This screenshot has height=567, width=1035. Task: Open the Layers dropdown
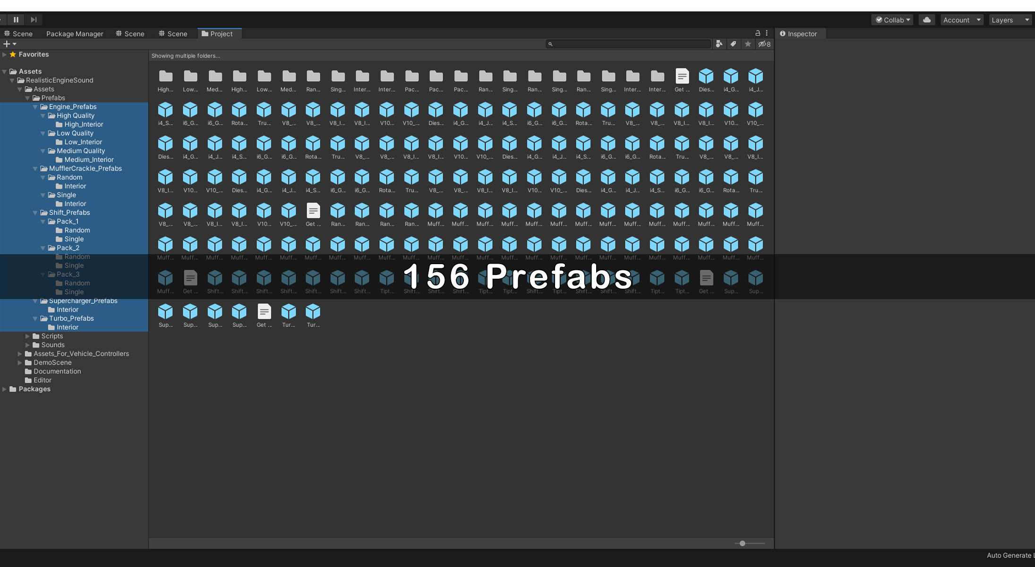1009,20
